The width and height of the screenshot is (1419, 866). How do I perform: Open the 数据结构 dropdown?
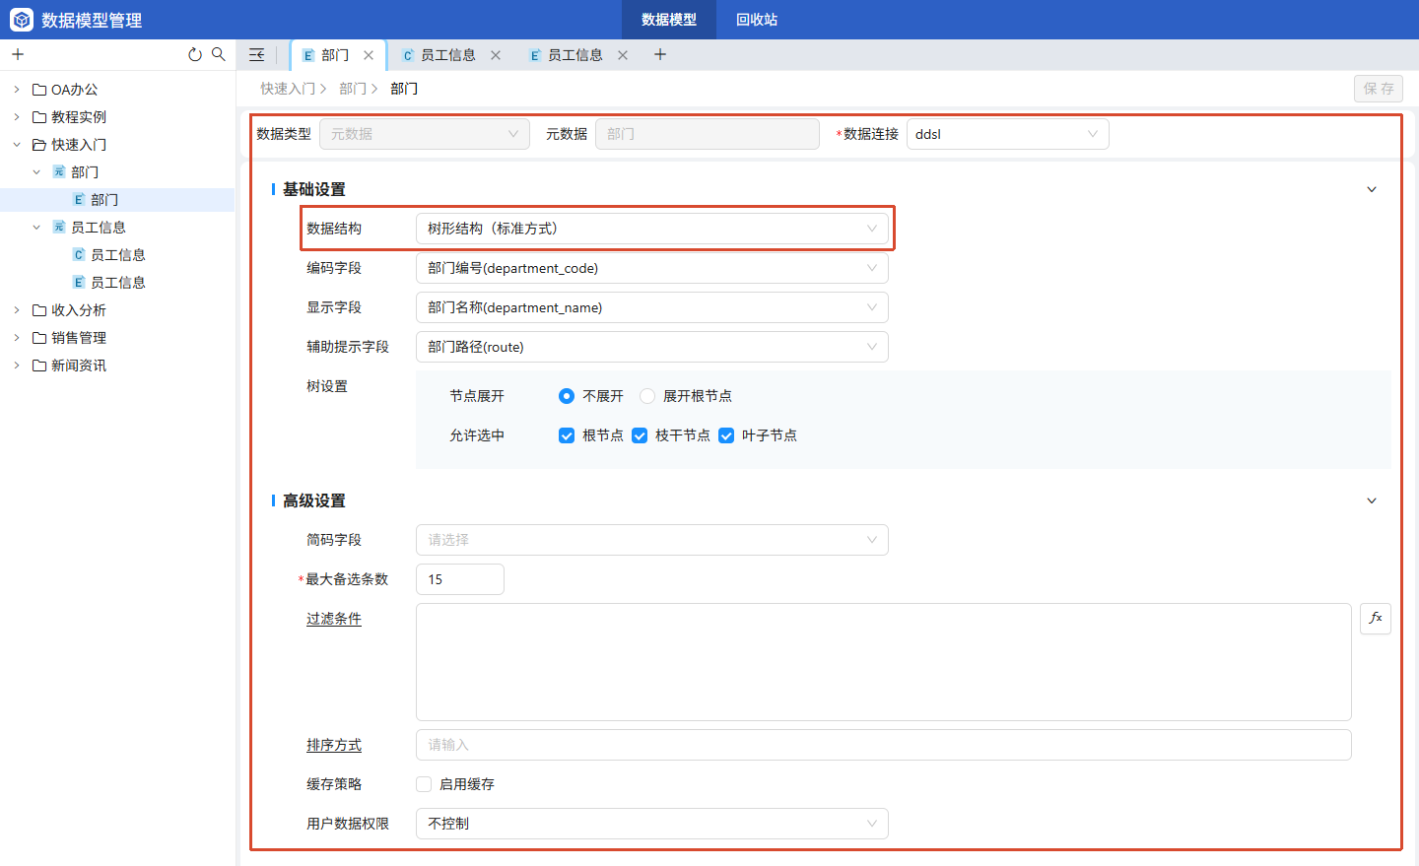(652, 229)
